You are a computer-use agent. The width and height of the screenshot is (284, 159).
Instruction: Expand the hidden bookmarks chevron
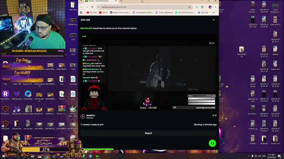point(213,13)
